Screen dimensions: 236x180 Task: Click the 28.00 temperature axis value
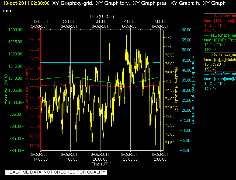coord(34,88)
